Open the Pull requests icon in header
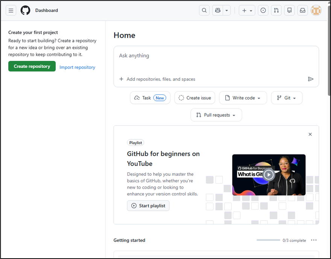The image size is (331, 259). point(276,10)
